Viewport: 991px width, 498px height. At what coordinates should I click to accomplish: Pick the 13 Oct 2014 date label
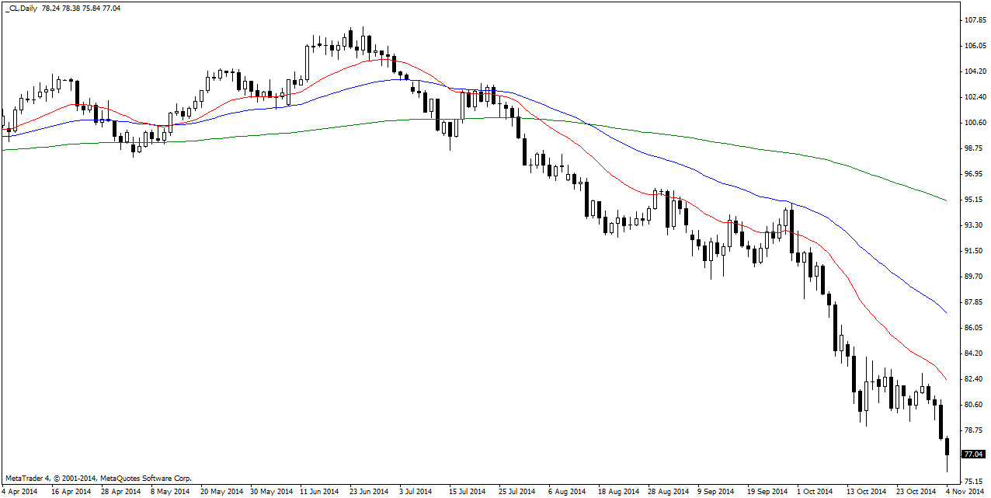[x=866, y=491]
